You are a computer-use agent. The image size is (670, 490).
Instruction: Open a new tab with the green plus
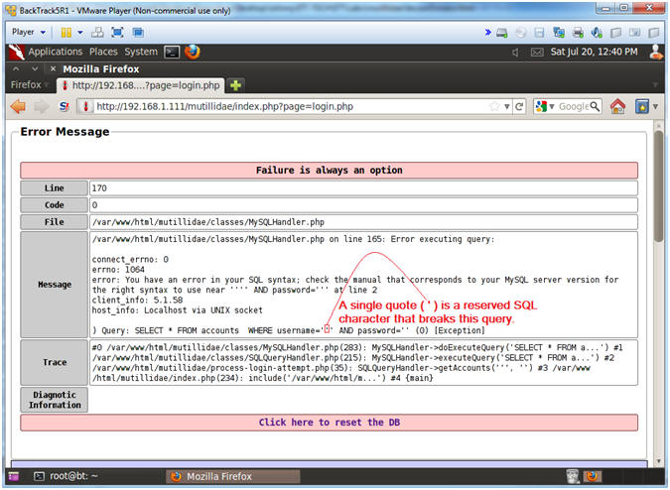[x=235, y=85]
